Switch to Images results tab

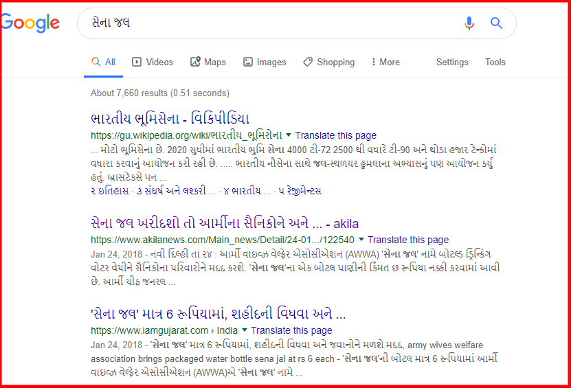265,62
